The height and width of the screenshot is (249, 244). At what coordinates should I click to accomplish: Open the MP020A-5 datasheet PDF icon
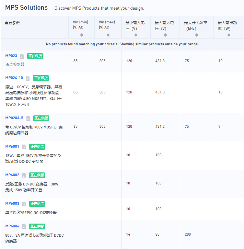click(28, 118)
